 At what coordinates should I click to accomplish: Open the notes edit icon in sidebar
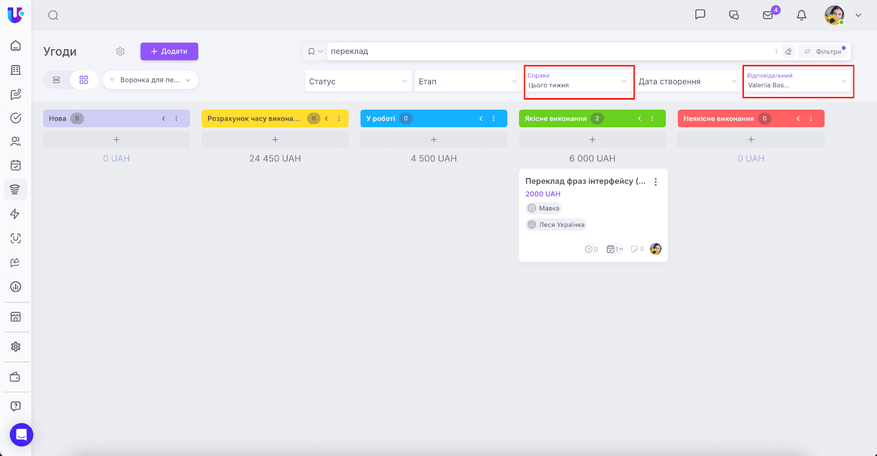tap(16, 94)
